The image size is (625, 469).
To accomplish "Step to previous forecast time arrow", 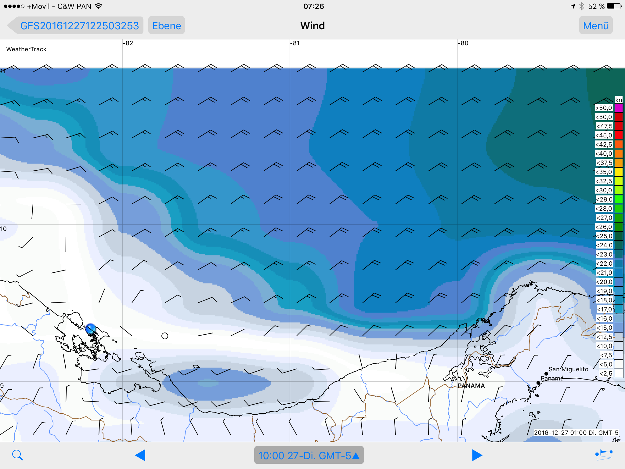I will (x=140, y=455).
